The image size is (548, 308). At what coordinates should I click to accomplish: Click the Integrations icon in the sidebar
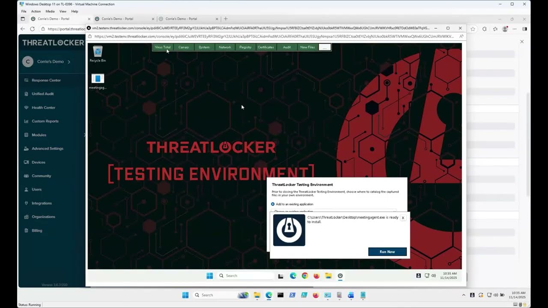click(x=27, y=203)
